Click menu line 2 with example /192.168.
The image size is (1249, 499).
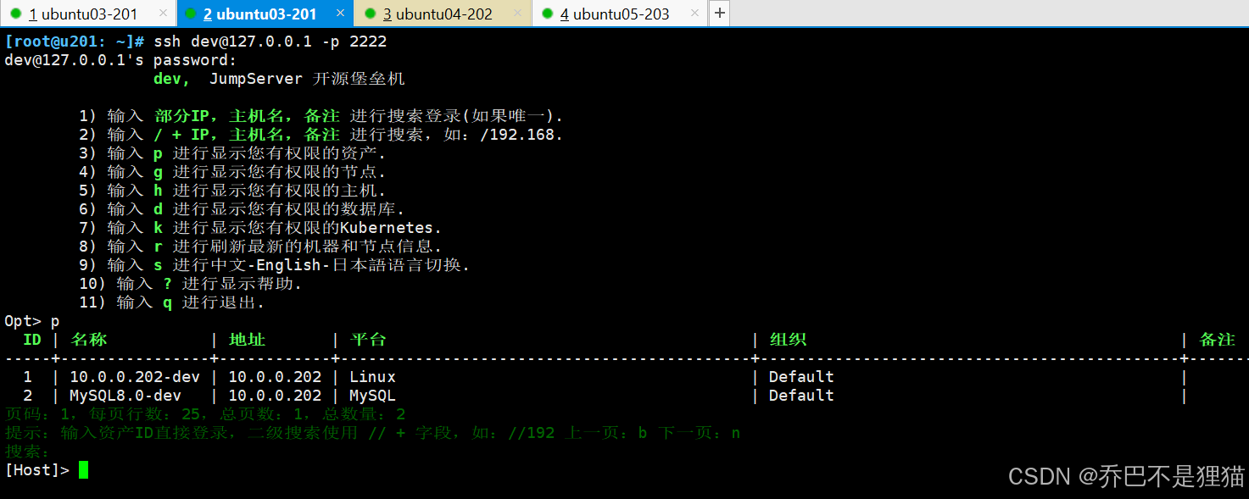[321, 135]
